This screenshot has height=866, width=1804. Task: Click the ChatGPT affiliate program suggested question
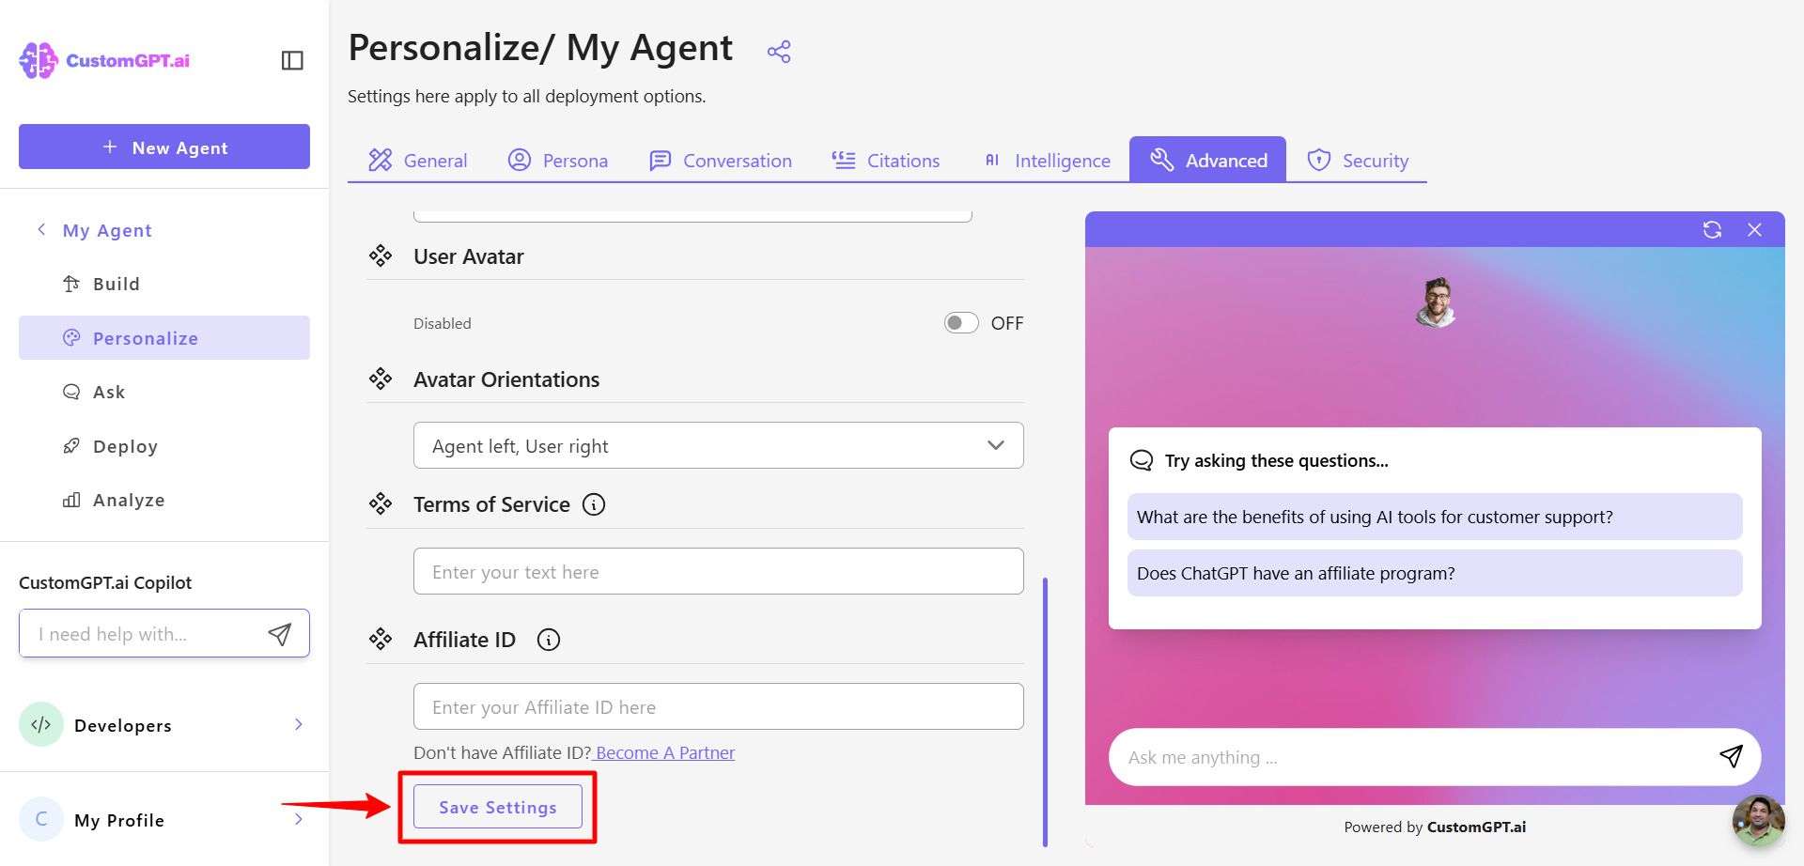coord(1435,573)
